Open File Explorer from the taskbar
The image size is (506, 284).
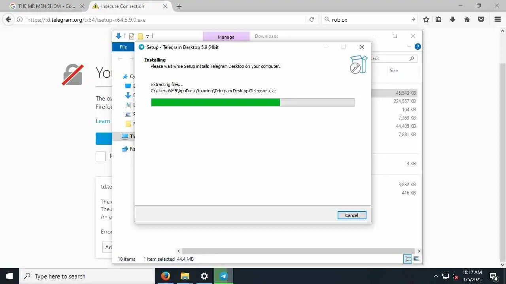(x=185, y=276)
